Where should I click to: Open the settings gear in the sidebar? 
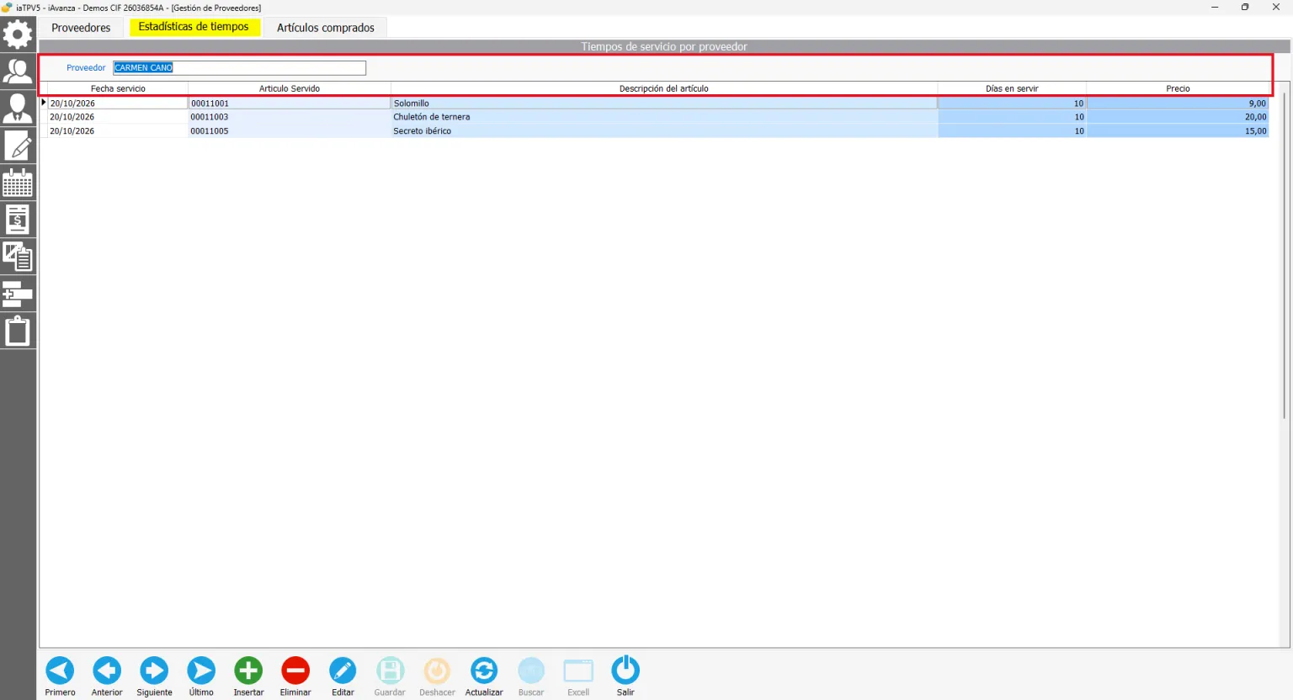click(18, 34)
